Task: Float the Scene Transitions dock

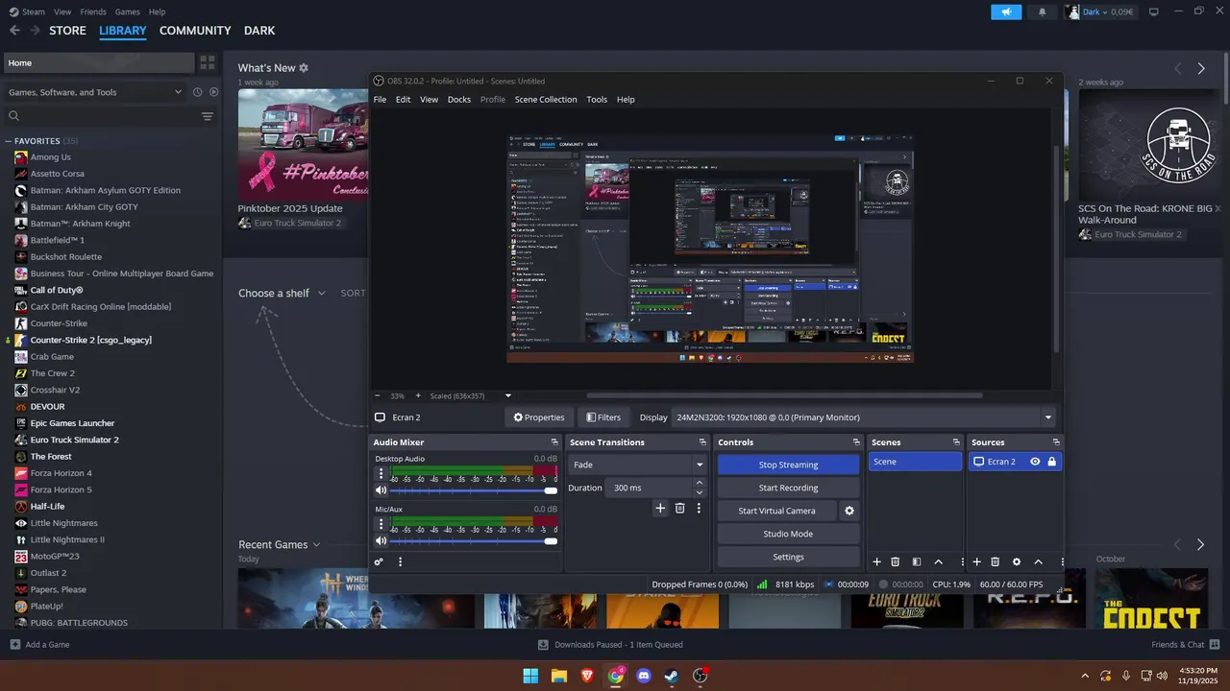Action: 702,442
